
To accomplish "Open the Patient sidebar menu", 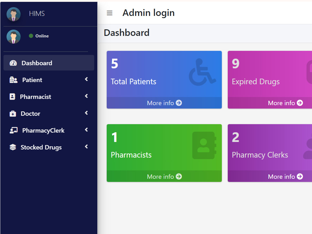I will pyautogui.click(x=49, y=80).
